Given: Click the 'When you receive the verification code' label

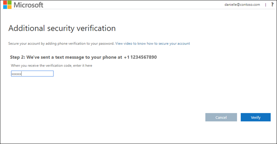Looking at the screenshot, I should click(x=51, y=66).
